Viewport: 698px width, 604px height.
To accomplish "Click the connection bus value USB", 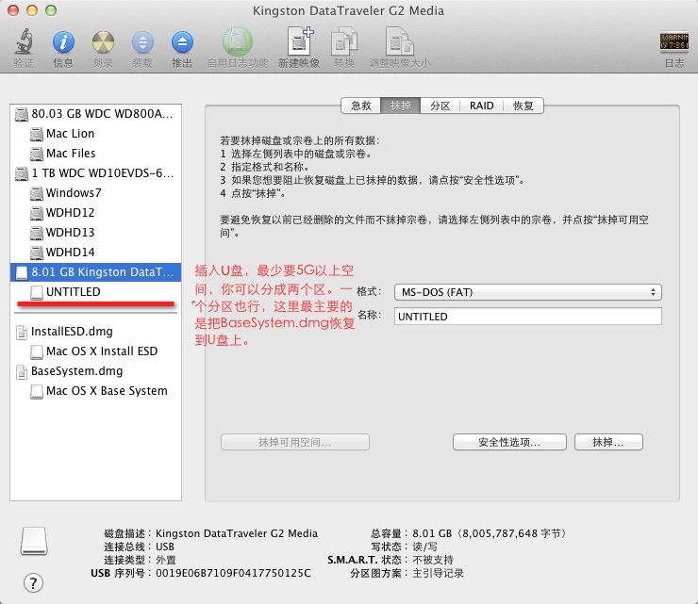I will 165,547.
